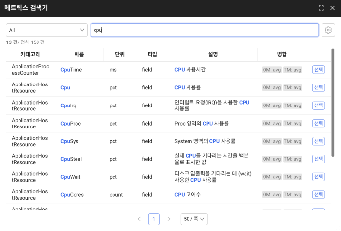Click the 이름 column header
The height and width of the screenshot is (231, 341).
(79, 54)
